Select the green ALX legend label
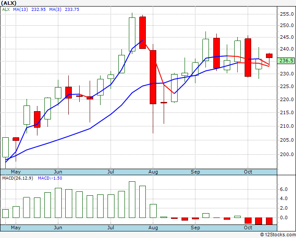Viewport: 296px width, 238px height. click(6, 10)
